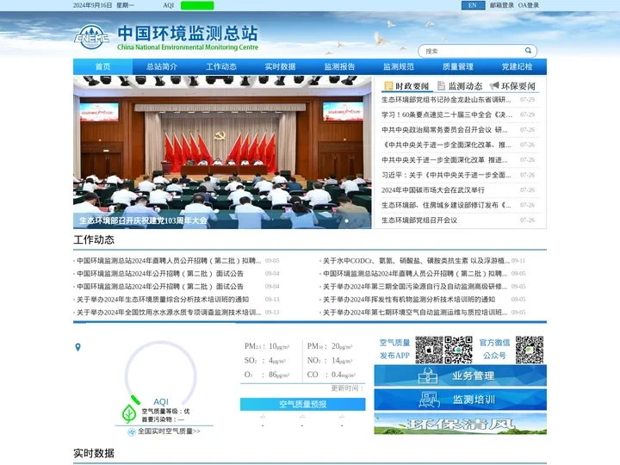Open 全国实时空气质量>> link
The image size is (620, 465).
point(169,431)
